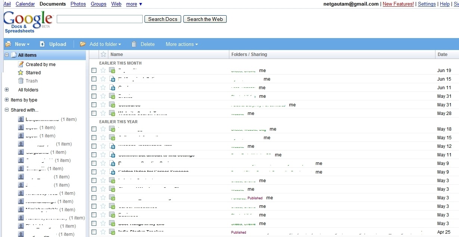Open the document icon in the Jun 11 row
The width and height of the screenshot is (459, 237).
tap(112, 87)
